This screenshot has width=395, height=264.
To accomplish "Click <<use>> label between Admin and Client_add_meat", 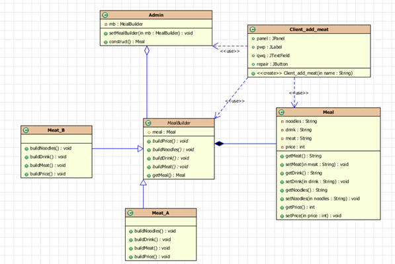I will point(230,51).
